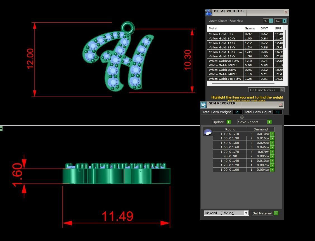Click green arrow on 1.40 X 1.40 row
The width and height of the screenshot is (315, 241).
(x=272, y=161)
